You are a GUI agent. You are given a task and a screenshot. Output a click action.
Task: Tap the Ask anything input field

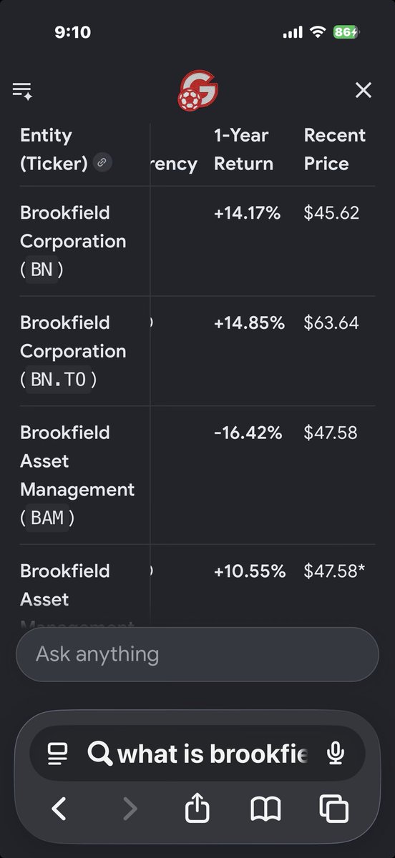pos(197,654)
